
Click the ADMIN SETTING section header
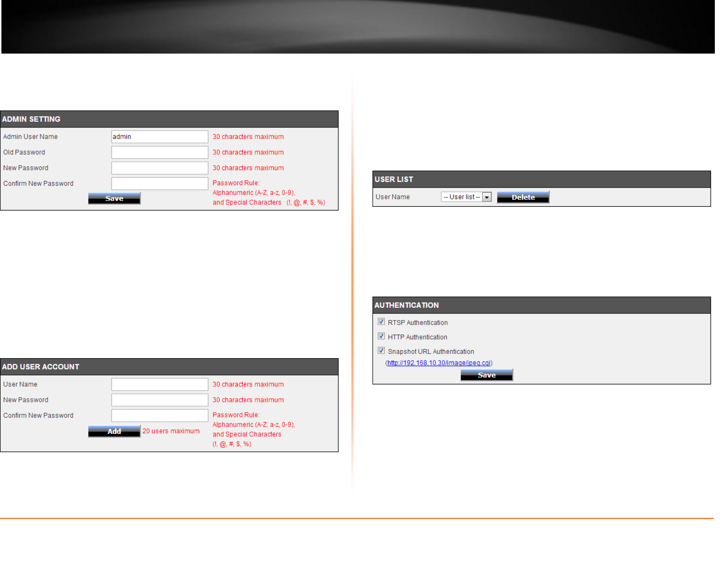(169, 119)
